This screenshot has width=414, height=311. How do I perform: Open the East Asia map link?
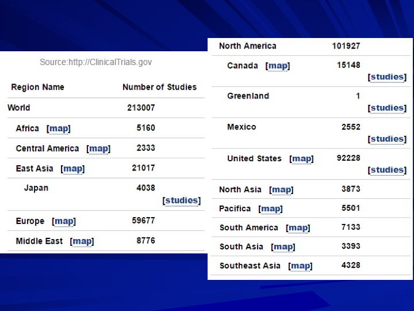click(x=72, y=169)
